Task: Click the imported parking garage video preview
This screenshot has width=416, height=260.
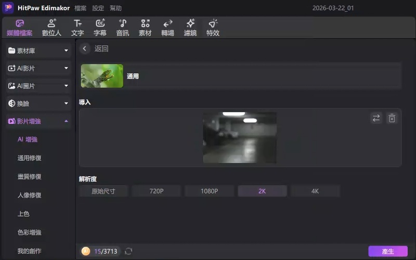Action: click(240, 137)
